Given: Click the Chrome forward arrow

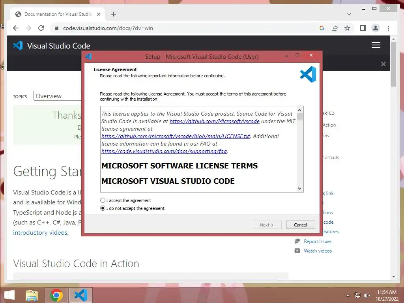Looking at the screenshot, I should point(28,28).
